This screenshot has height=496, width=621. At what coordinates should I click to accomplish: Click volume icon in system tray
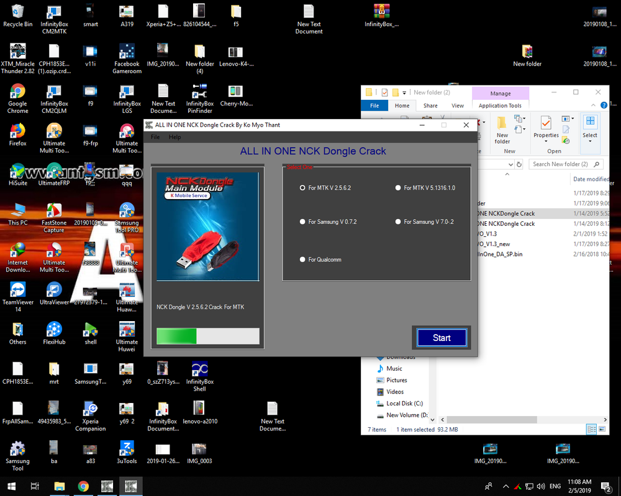(x=541, y=486)
